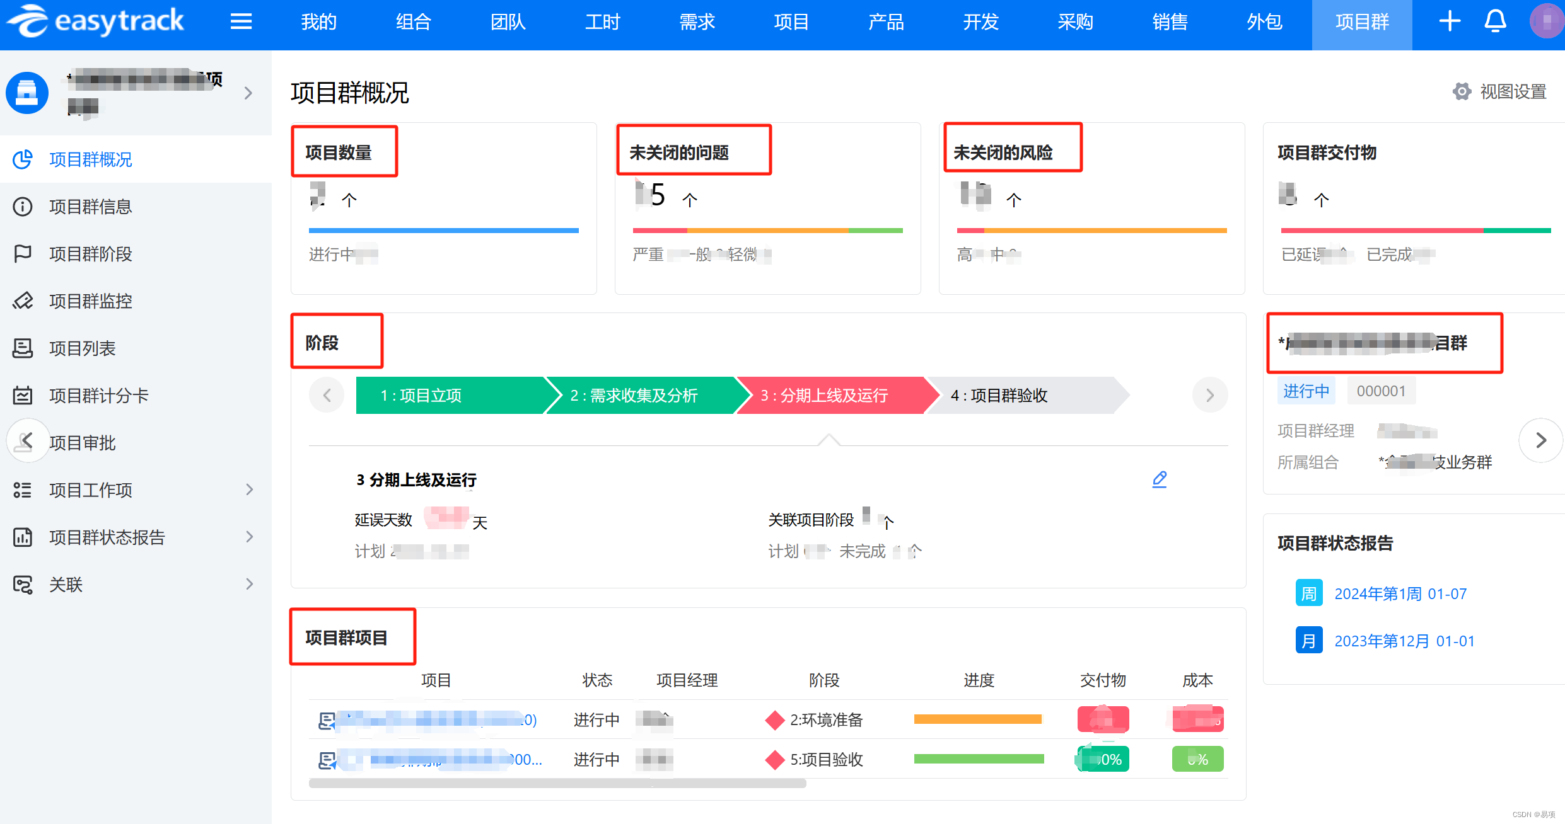The width and height of the screenshot is (1565, 824).
Task: Click the orange progress bar of 2:环境准备 row
Action: click(977, 719)
